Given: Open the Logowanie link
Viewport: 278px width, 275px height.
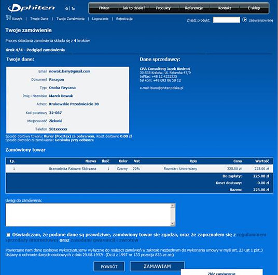Looking at the screenshot, I should (100, 19).
